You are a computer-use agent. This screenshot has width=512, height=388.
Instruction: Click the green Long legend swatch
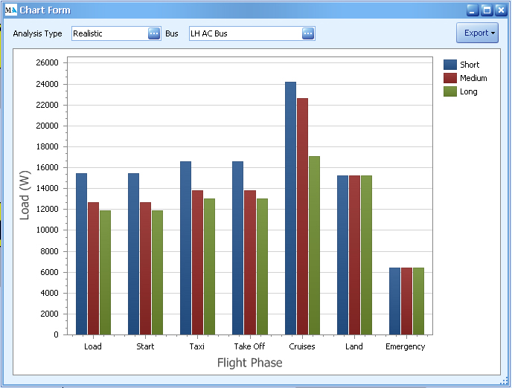pyautogui.click(x=449, y=91)
